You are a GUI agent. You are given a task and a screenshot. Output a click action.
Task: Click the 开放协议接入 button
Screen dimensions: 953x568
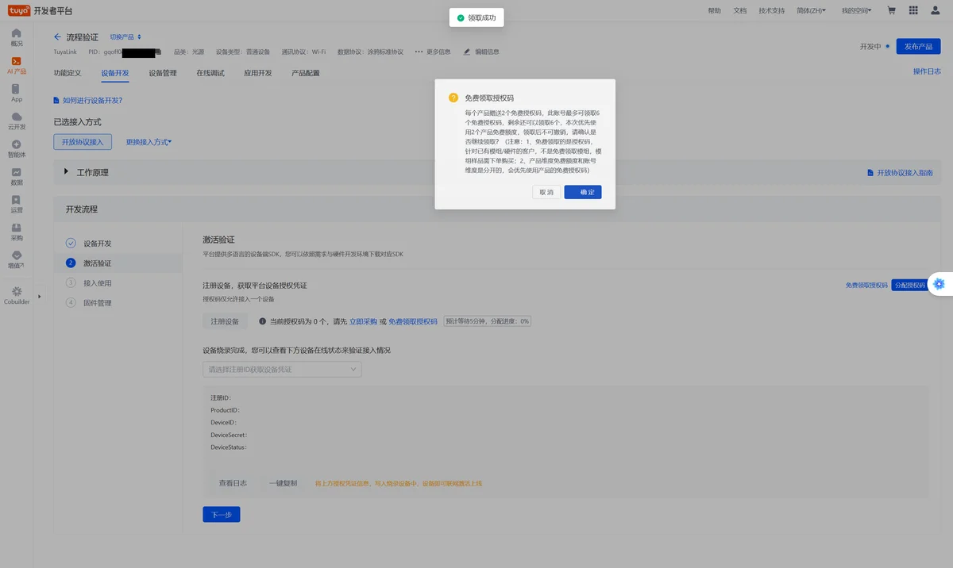tap(83, 142)
